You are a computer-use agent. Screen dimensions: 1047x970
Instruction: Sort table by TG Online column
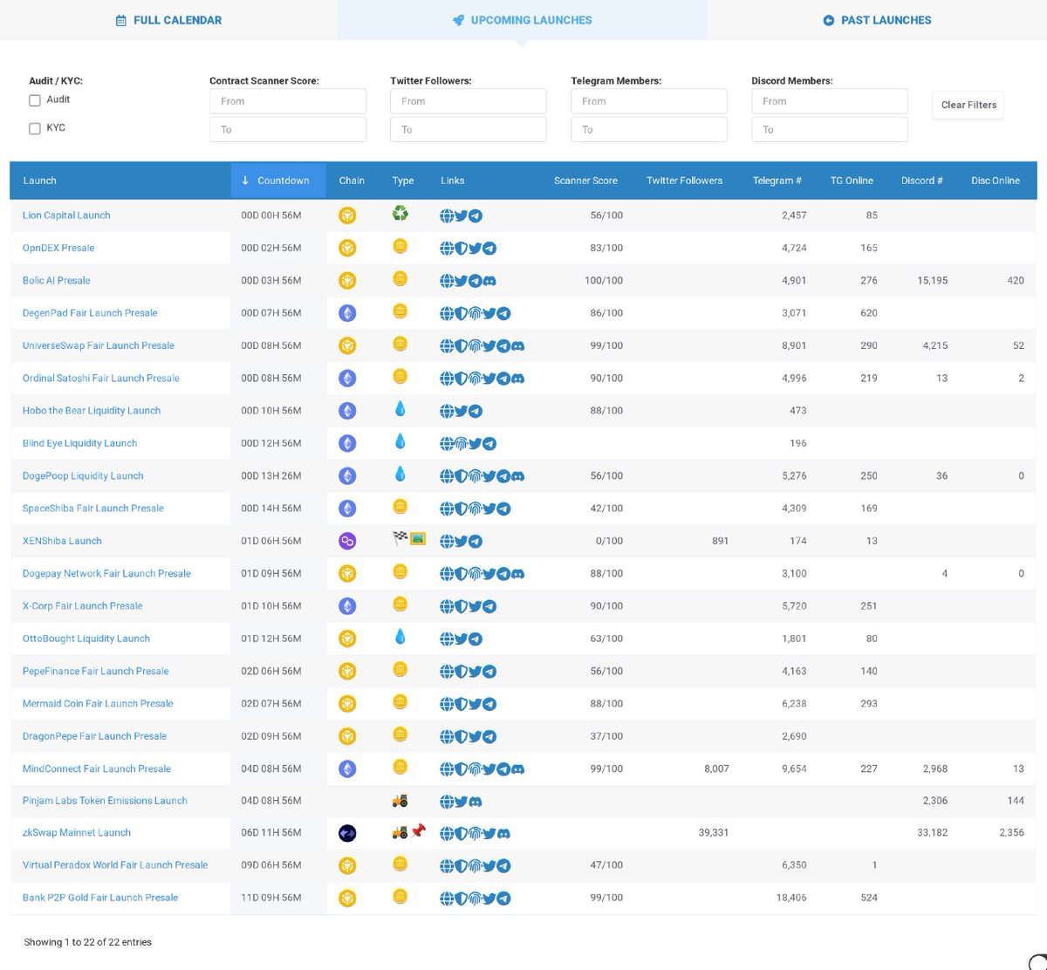pos(852,181)
